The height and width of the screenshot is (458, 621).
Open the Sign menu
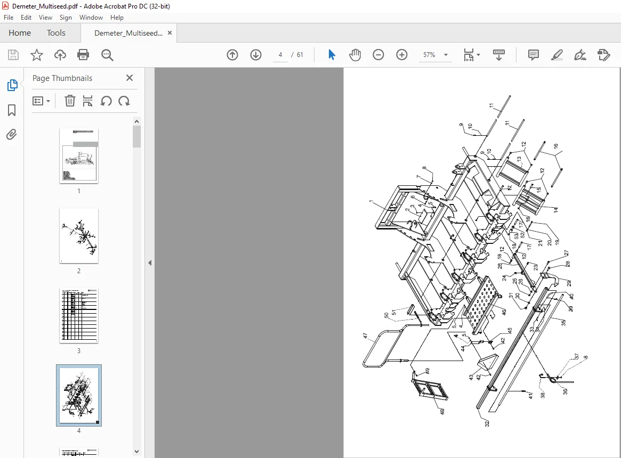click(66, 18)
